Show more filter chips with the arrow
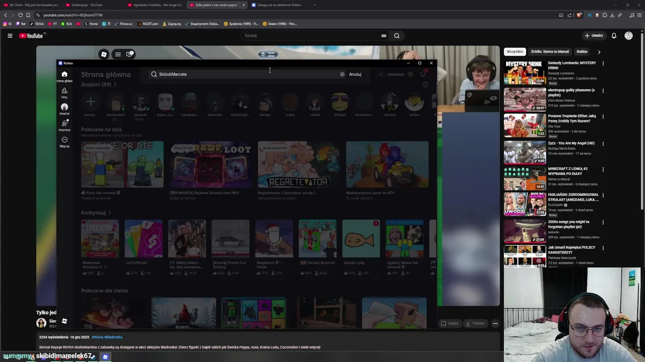 599,52
